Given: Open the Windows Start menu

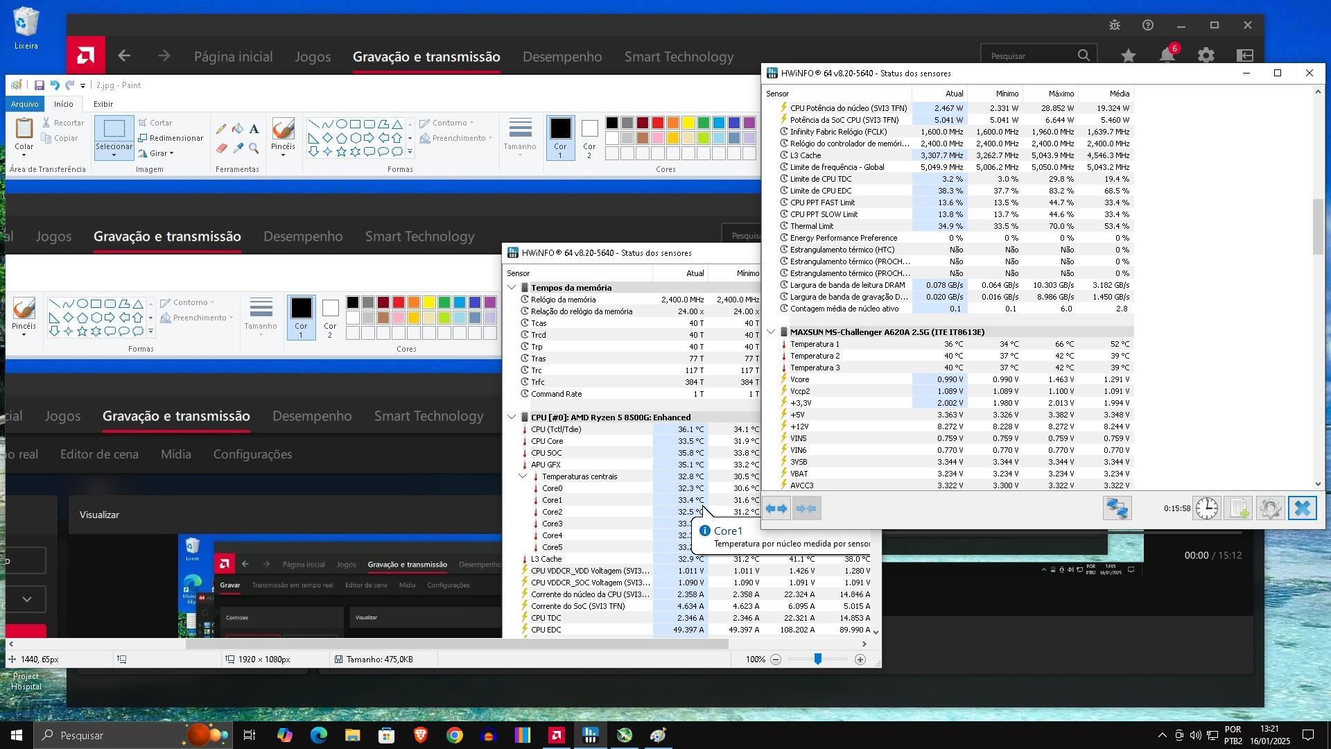Looking at the screenshot, I should [x=17, y=735].
